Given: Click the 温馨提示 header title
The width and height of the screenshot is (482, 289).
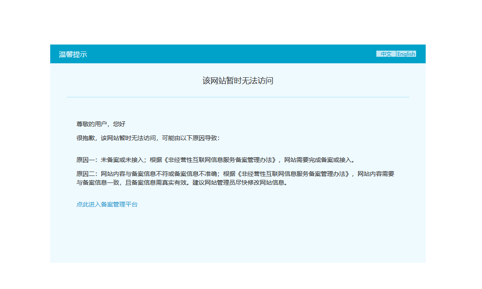Looking at the screenshot, I should point(73,55).
